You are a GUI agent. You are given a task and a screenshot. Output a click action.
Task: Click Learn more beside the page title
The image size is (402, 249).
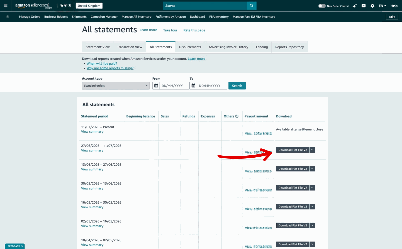pos(148,30)
